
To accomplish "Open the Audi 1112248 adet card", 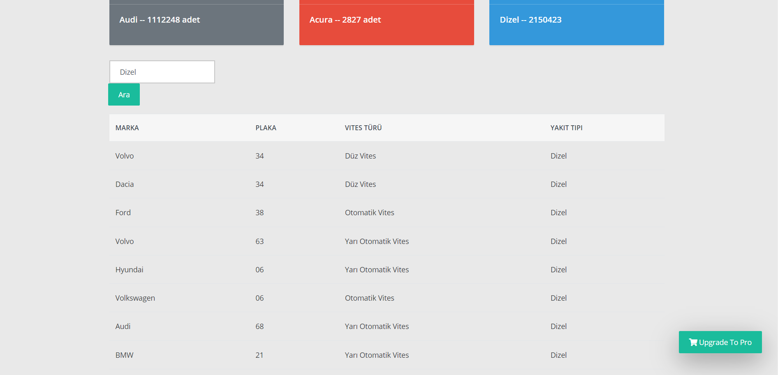I will (196, 23).
